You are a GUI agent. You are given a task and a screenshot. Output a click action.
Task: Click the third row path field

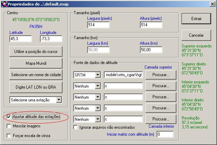point(123,97)
